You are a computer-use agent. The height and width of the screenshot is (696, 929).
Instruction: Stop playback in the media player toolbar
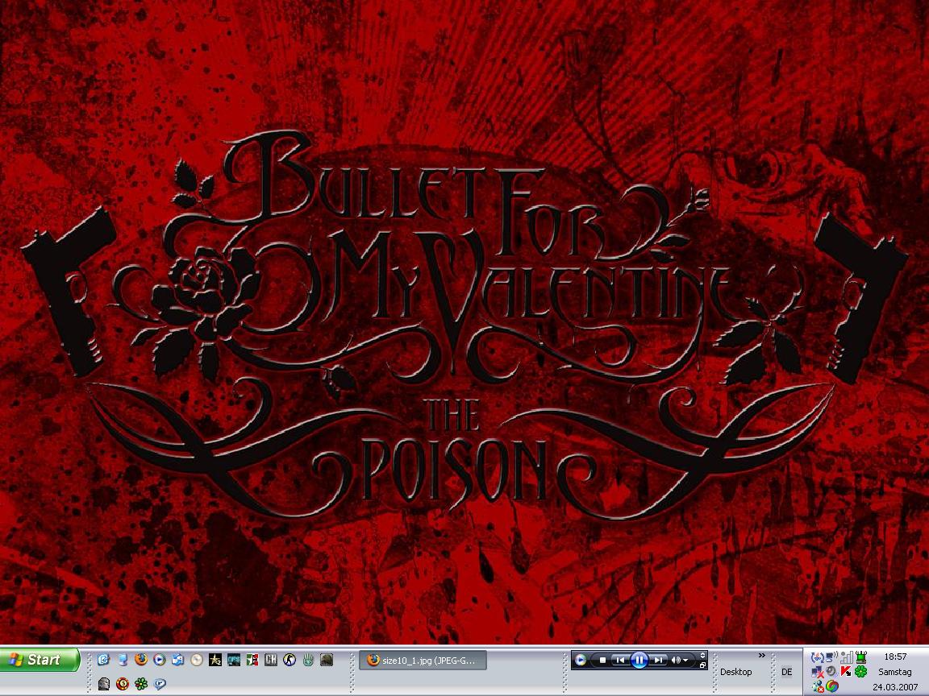click(602, 660)
